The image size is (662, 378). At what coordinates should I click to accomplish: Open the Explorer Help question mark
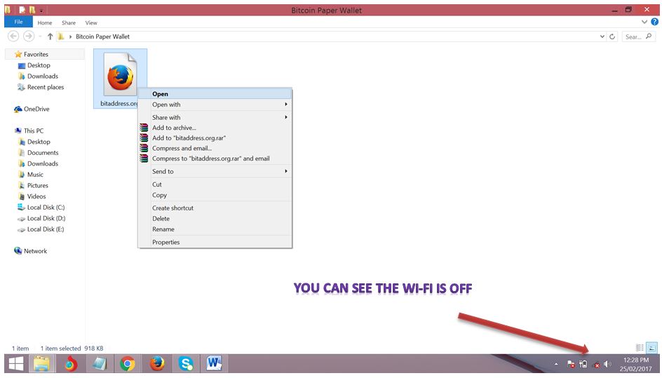pyautogui.click(x=655, y=22)
